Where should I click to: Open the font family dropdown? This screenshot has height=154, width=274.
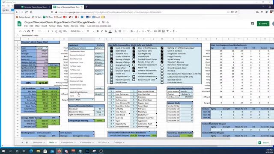(x=77, y=31)
